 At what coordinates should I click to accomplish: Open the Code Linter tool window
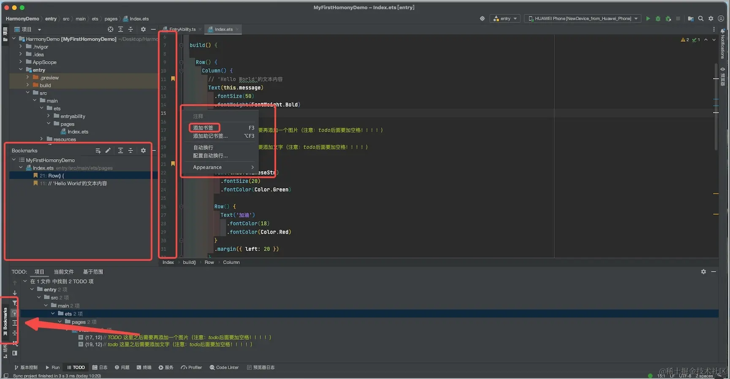(x=224, y=368)
